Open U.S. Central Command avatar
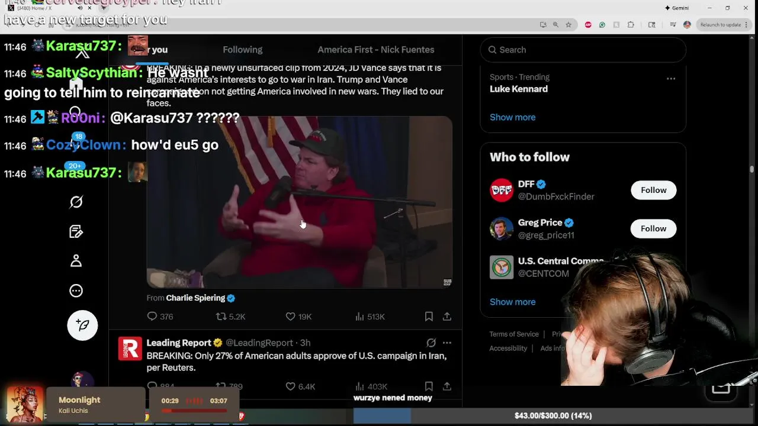This screenshot has width=758, height=426. (502, 267)
